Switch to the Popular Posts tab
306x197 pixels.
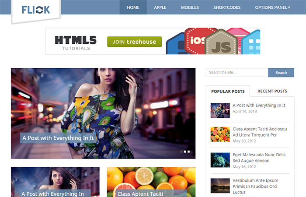pyautogui.click(x=228, y=91)
